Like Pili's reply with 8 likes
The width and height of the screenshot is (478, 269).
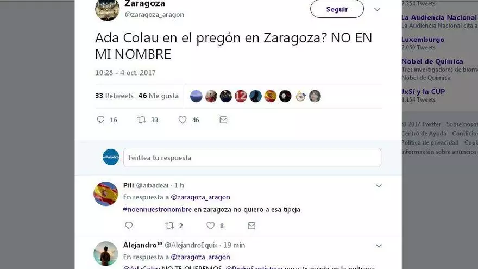(x=211, y=226)
